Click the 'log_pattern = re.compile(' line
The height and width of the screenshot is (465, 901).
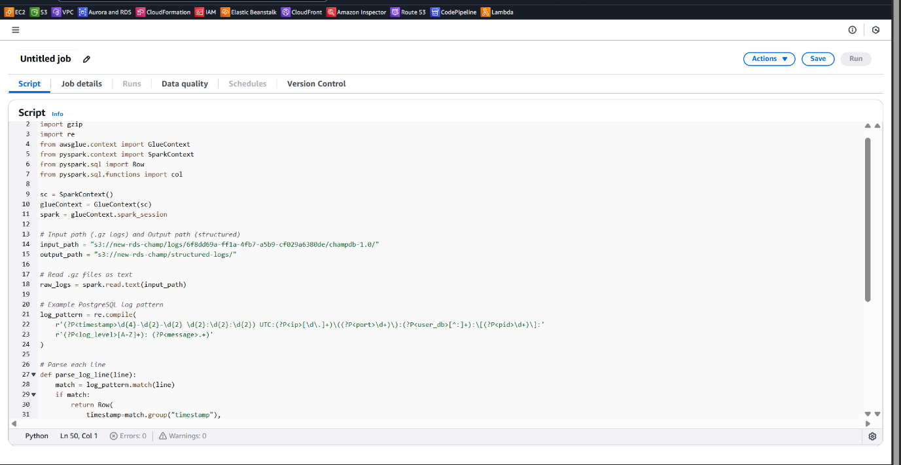pyautogui.click(x=88, y=314)
